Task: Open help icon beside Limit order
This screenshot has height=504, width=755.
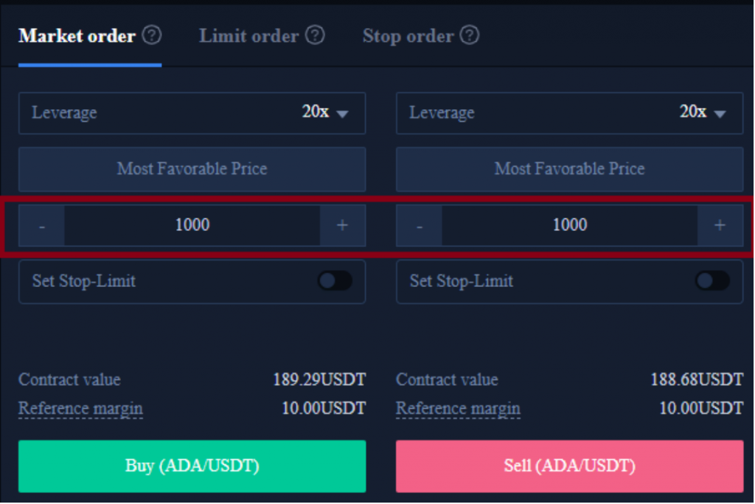Action: pyautogui.click(x=316, y=35)
